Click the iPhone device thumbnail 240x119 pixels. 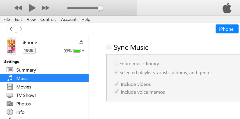11,46
